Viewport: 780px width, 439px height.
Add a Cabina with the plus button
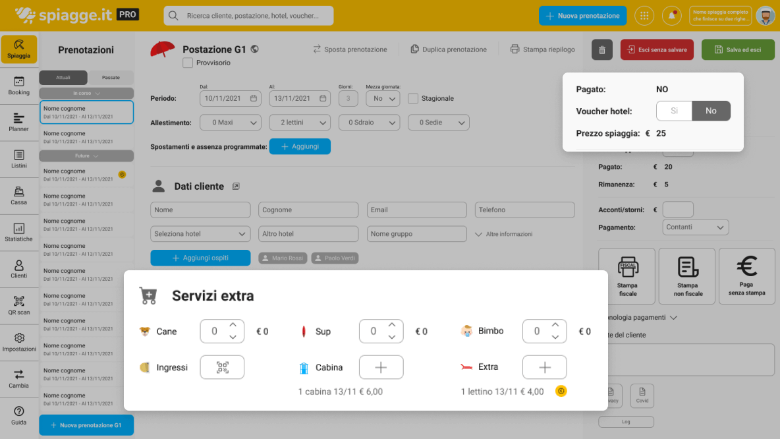[x=381, y=367]
